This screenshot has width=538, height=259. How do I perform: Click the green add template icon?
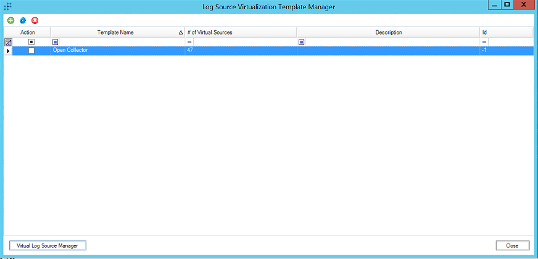click(x=10, y=20)
